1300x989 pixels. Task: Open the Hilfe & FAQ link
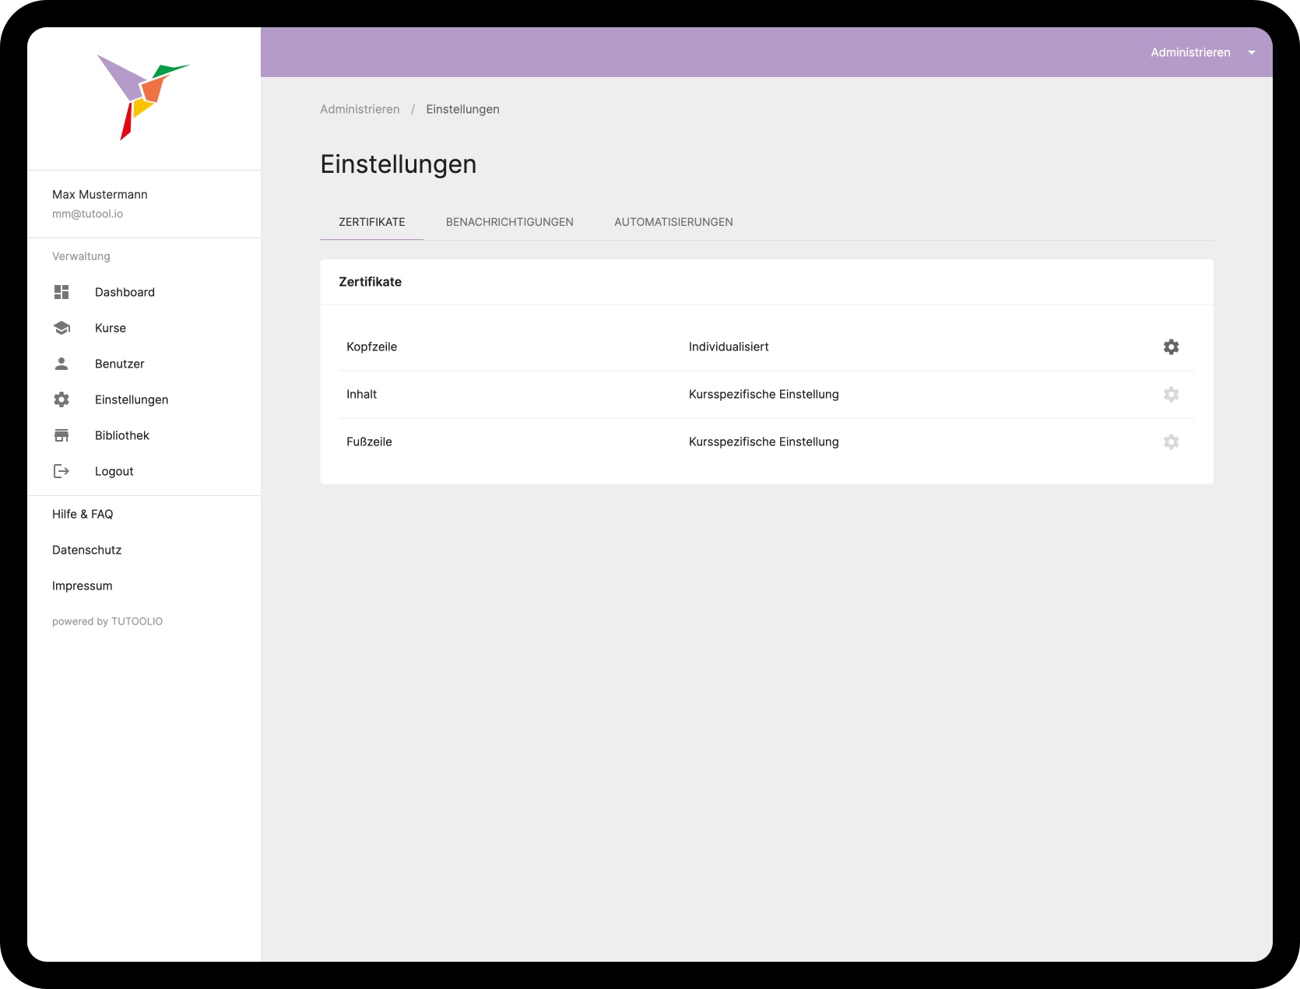click(83, 514)
